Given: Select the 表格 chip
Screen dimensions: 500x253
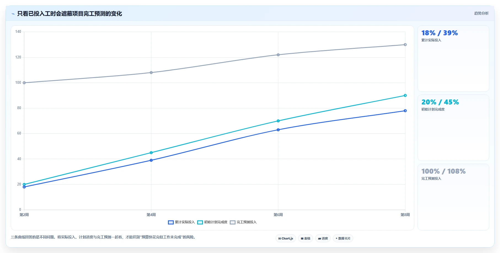Looking at the screenshot, I should 306,238.
